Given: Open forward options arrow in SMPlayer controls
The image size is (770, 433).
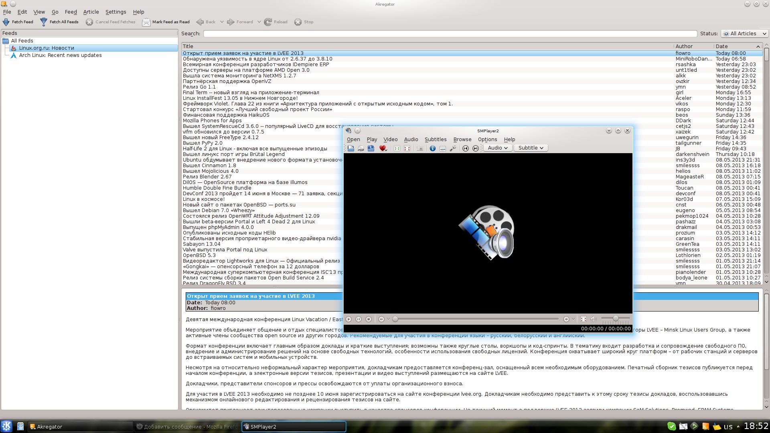Looking at the screenshot, I should 573,319.
